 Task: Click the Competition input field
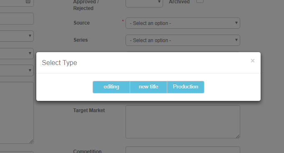[x=183, y=150]
